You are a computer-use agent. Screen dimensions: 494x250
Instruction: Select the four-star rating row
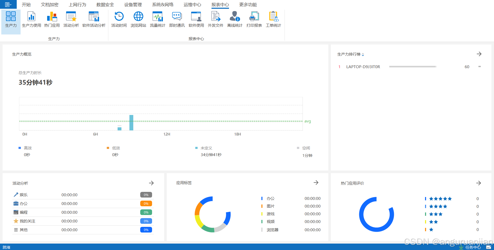pyautogui.click(x=452, y=206)
